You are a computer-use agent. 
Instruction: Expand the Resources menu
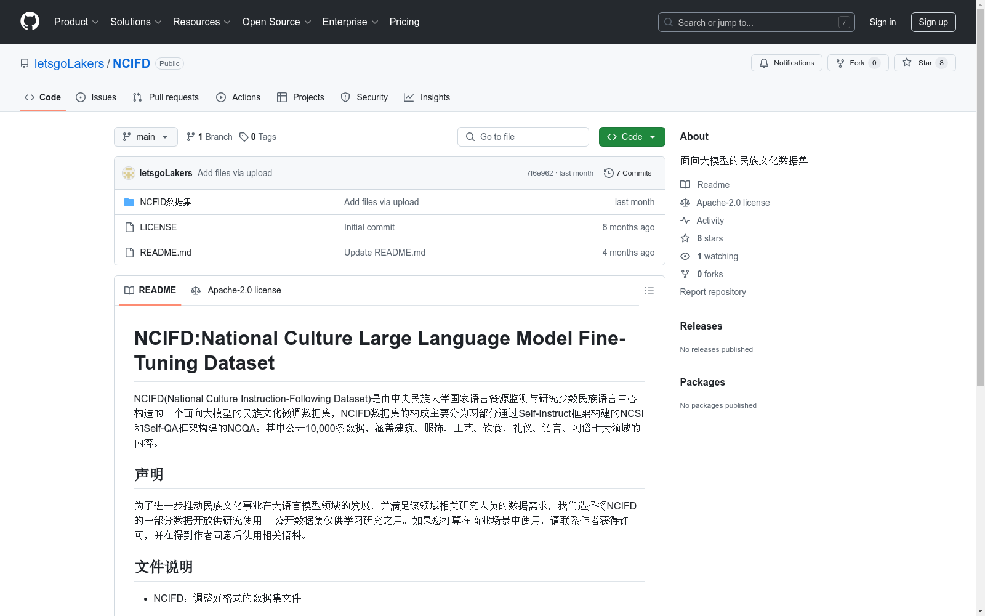point(202,22)
